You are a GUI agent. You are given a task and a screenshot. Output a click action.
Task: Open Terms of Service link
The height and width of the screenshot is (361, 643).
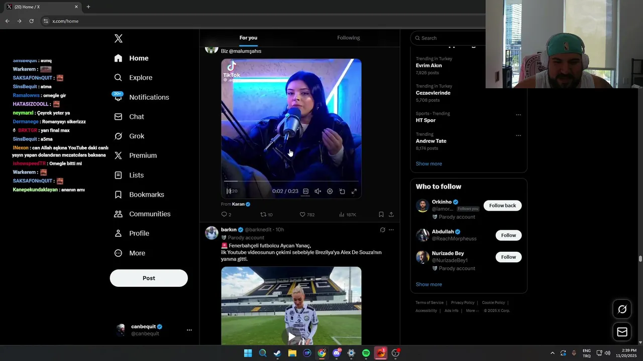[430, 303]
